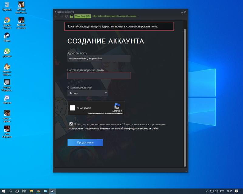
Task: Open volume control in system tray
Action: click(217, 191)
